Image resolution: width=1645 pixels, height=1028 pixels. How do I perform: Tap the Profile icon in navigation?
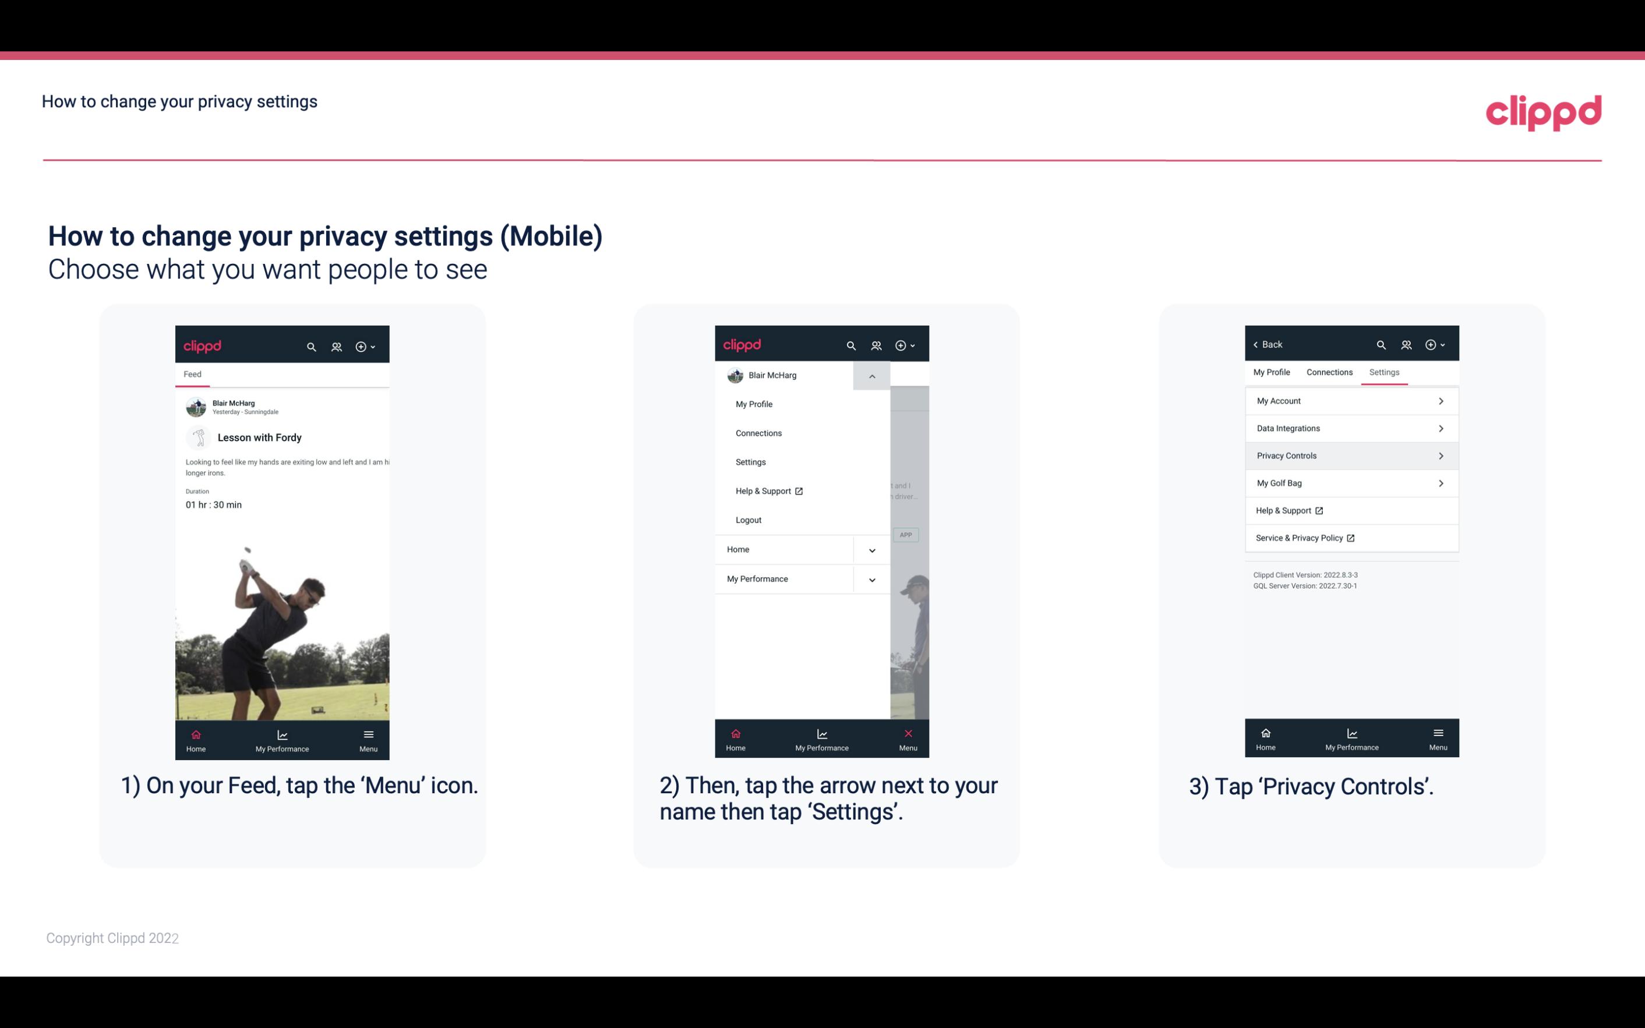tap(337, 345)
